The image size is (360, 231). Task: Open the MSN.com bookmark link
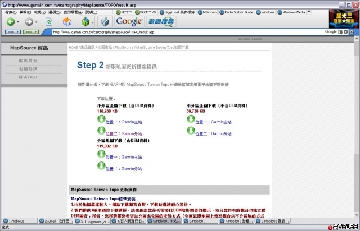(207, 12)
